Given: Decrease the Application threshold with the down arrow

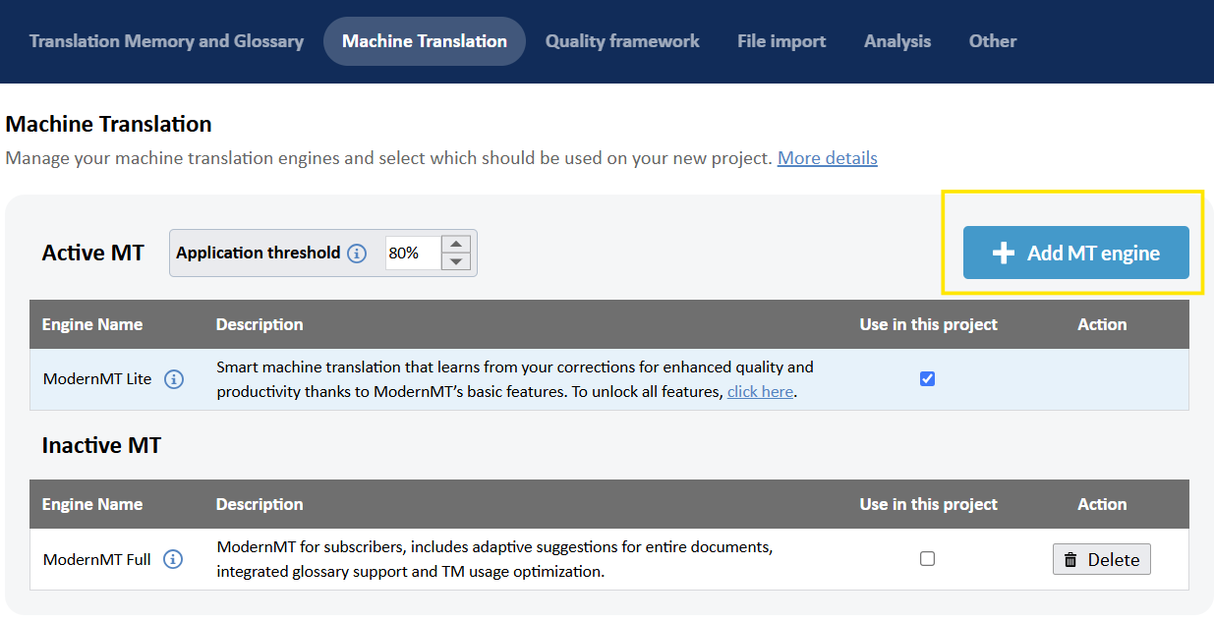Looking at the screenshot, I should pos(455,262).
